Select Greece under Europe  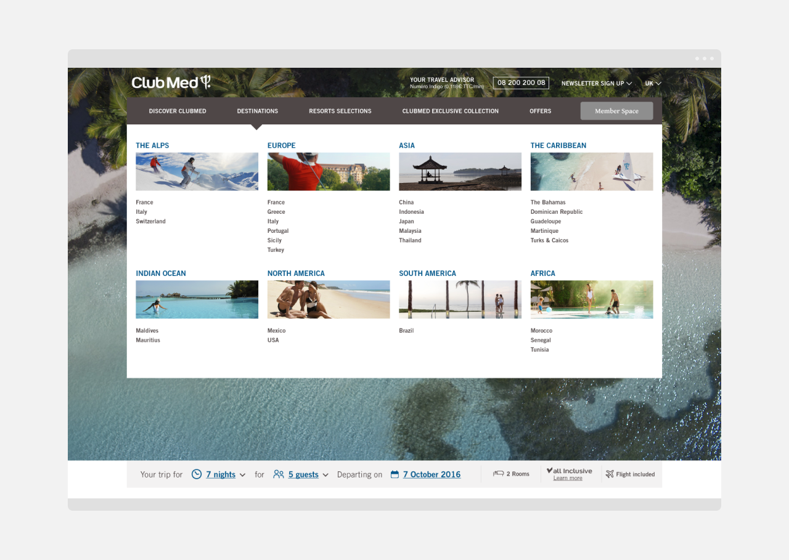276,212
